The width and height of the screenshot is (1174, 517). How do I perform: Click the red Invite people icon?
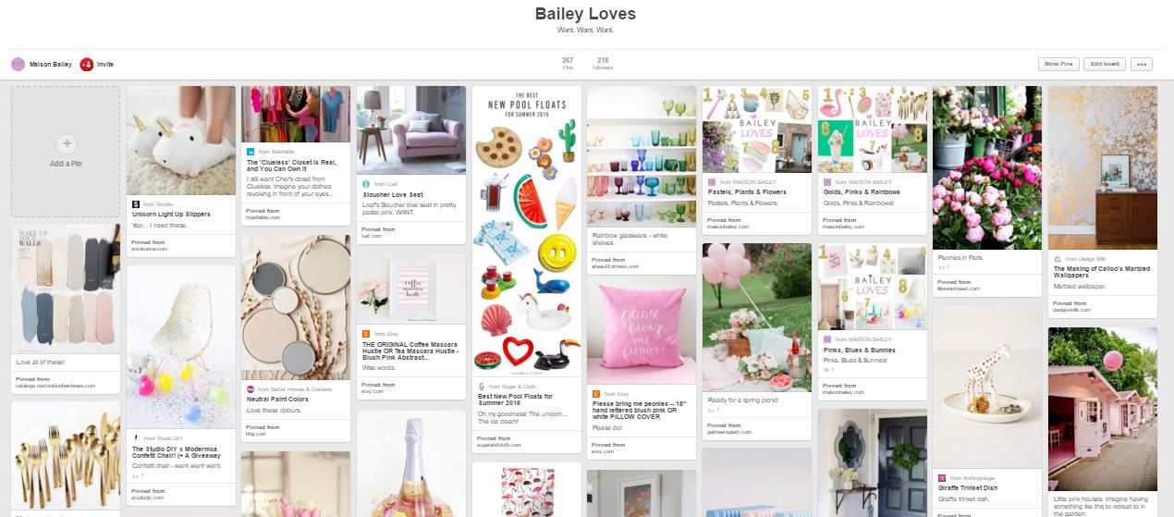click(x=86, y=64)
